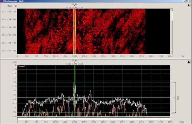Viewport: 192px width, 124px height.
Task: Click sonagram scrollbar down arrow
Action: tap(171, 53)
